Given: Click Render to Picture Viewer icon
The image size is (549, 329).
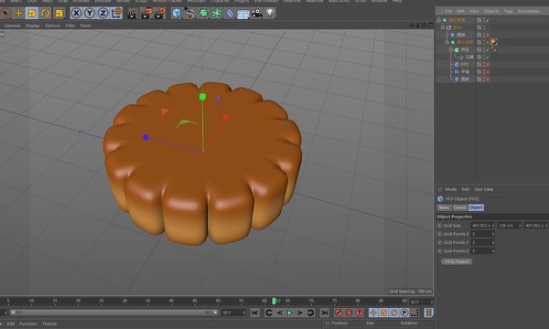Looking at the screenshot, I should (x=146, y=14).
